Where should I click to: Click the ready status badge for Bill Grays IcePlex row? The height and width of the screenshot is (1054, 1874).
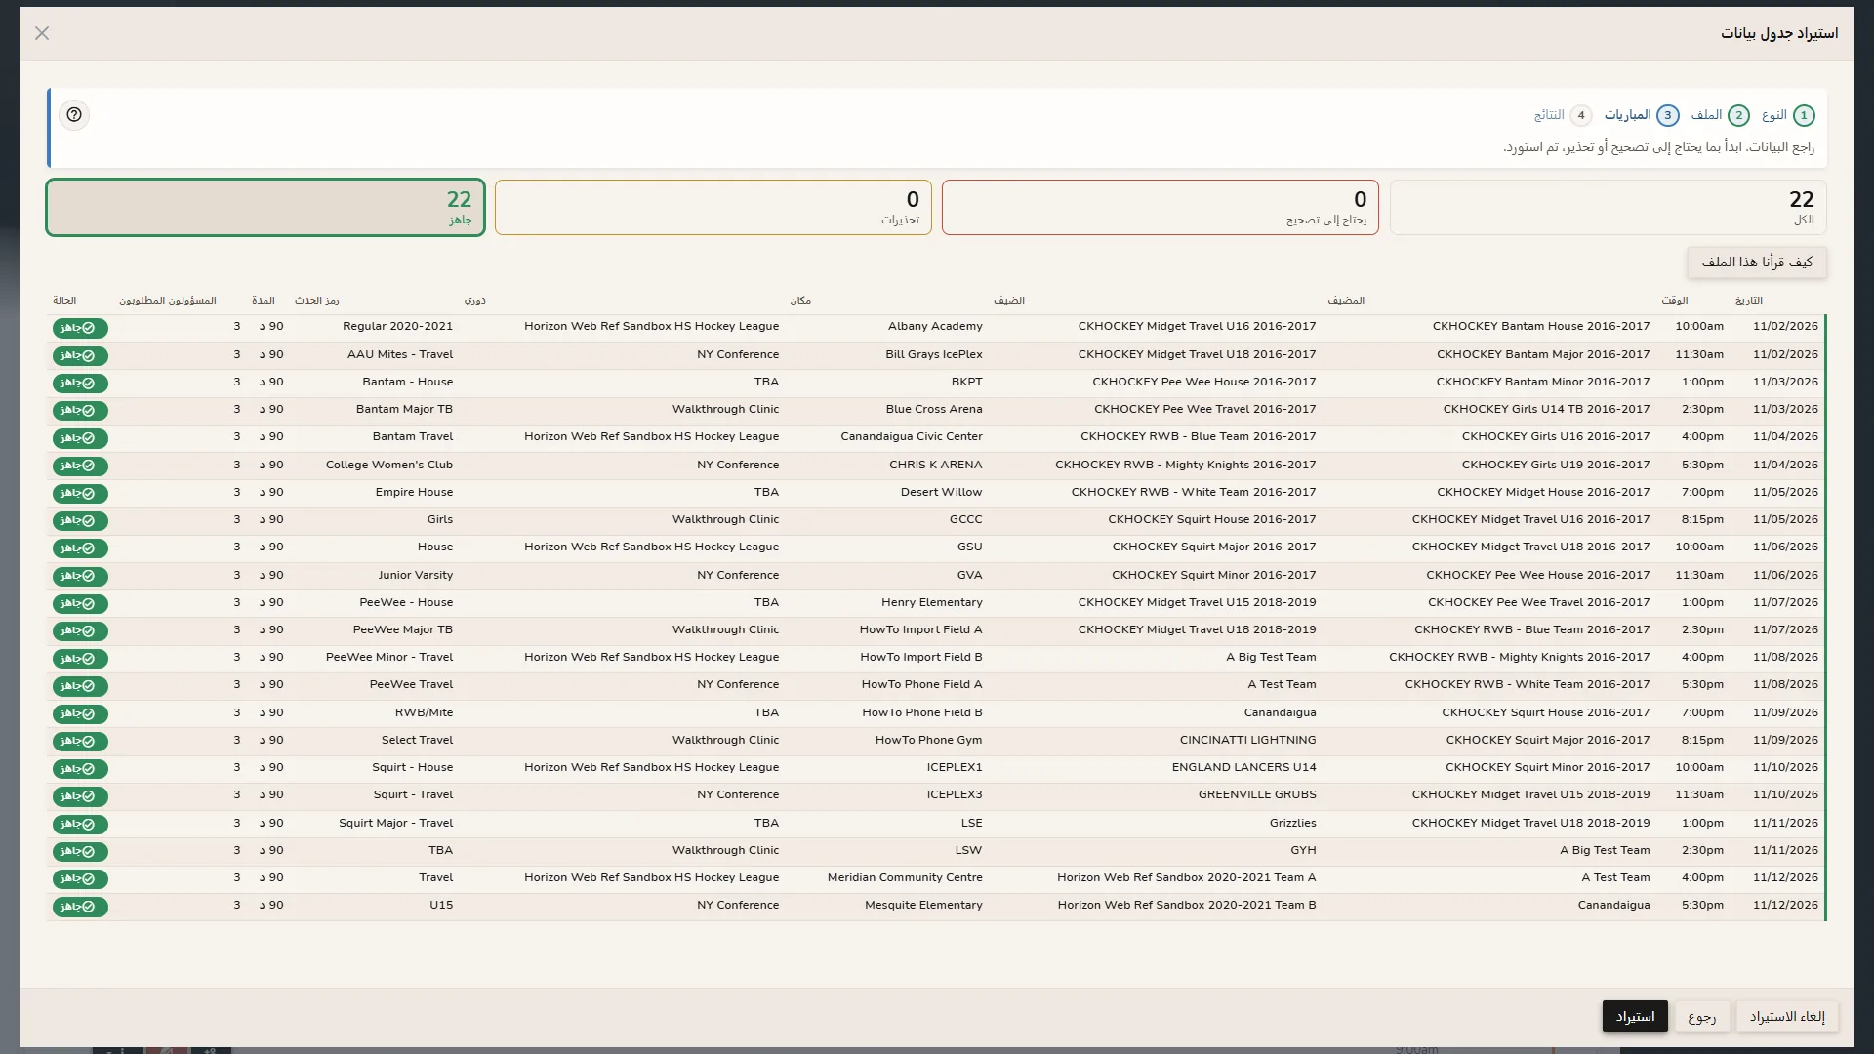point(80,355)
